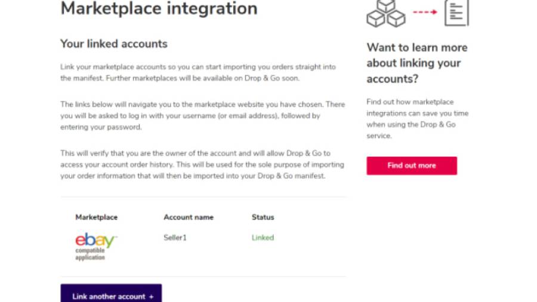Click the Find out more button
Screen dimensions: 537x302
pyautogui.click(x=412, y=166)
